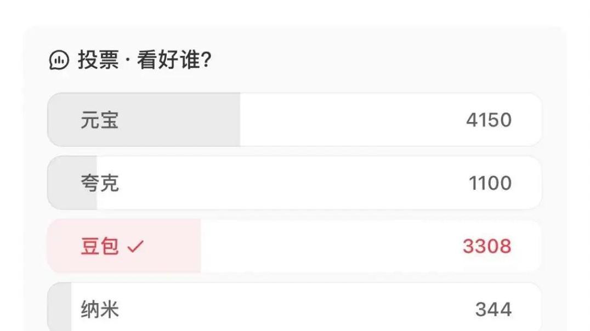The image size is (590, 331).
Task: Tap the 344 vote count
Action: (x=493, y=310)
